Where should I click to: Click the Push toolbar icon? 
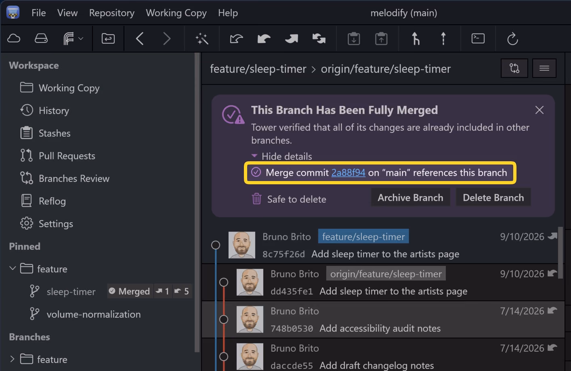coord(292,39)
